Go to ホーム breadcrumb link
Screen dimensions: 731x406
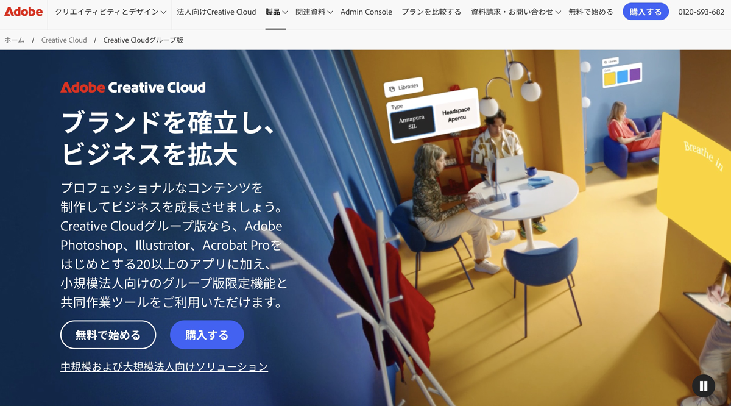click(15, 40)
